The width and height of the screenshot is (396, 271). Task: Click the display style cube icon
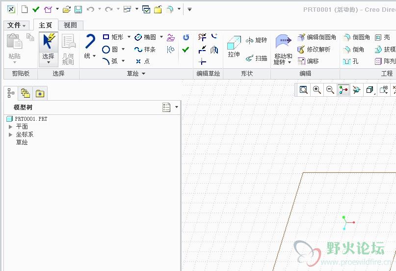[x=370, y=90]
